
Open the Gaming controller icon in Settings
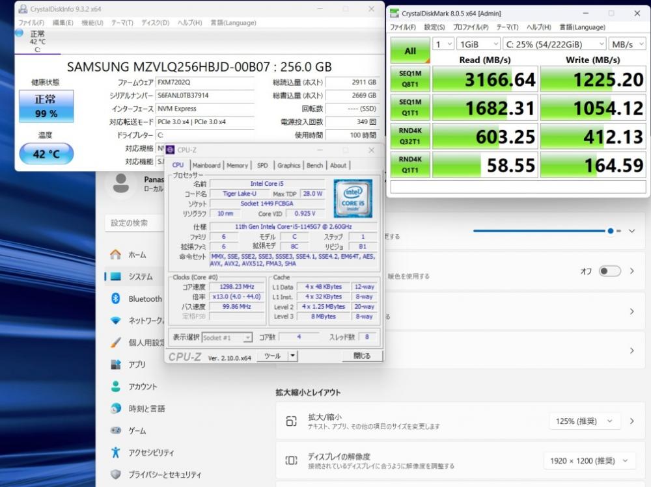pyautogui.click(x=115, y=430)
